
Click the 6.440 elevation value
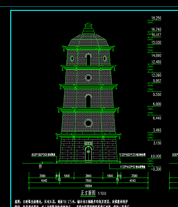pyautogui.click(x=157, y=118)
